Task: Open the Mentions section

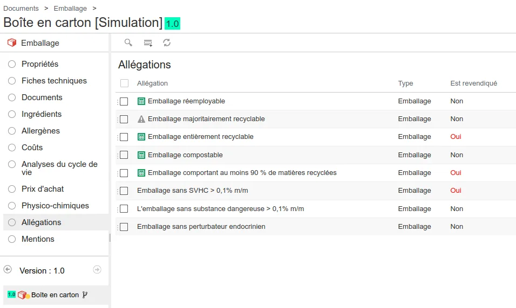Action: tap(38, 239)
